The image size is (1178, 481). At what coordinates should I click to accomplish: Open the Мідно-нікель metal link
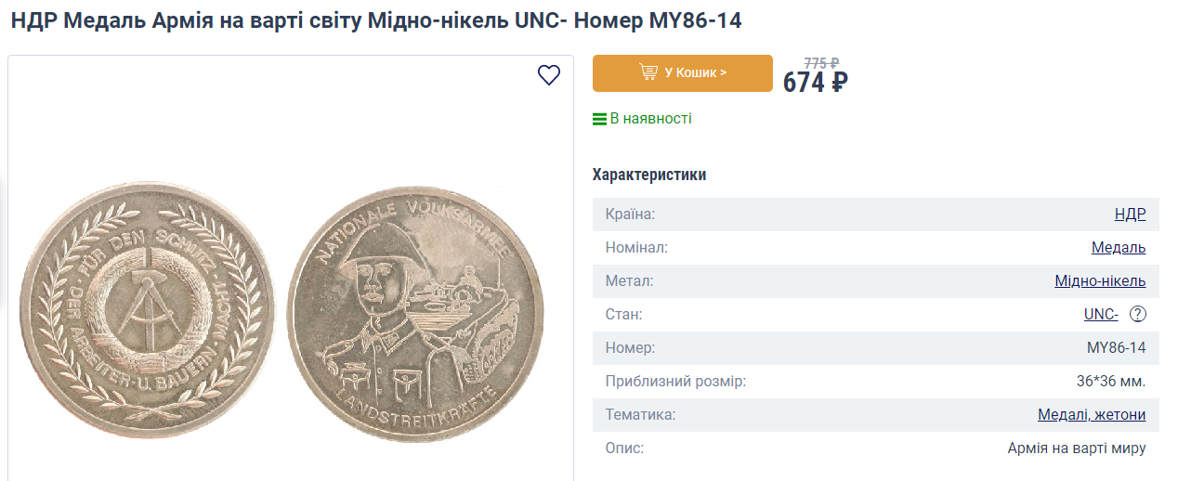tap(1100, 281)
